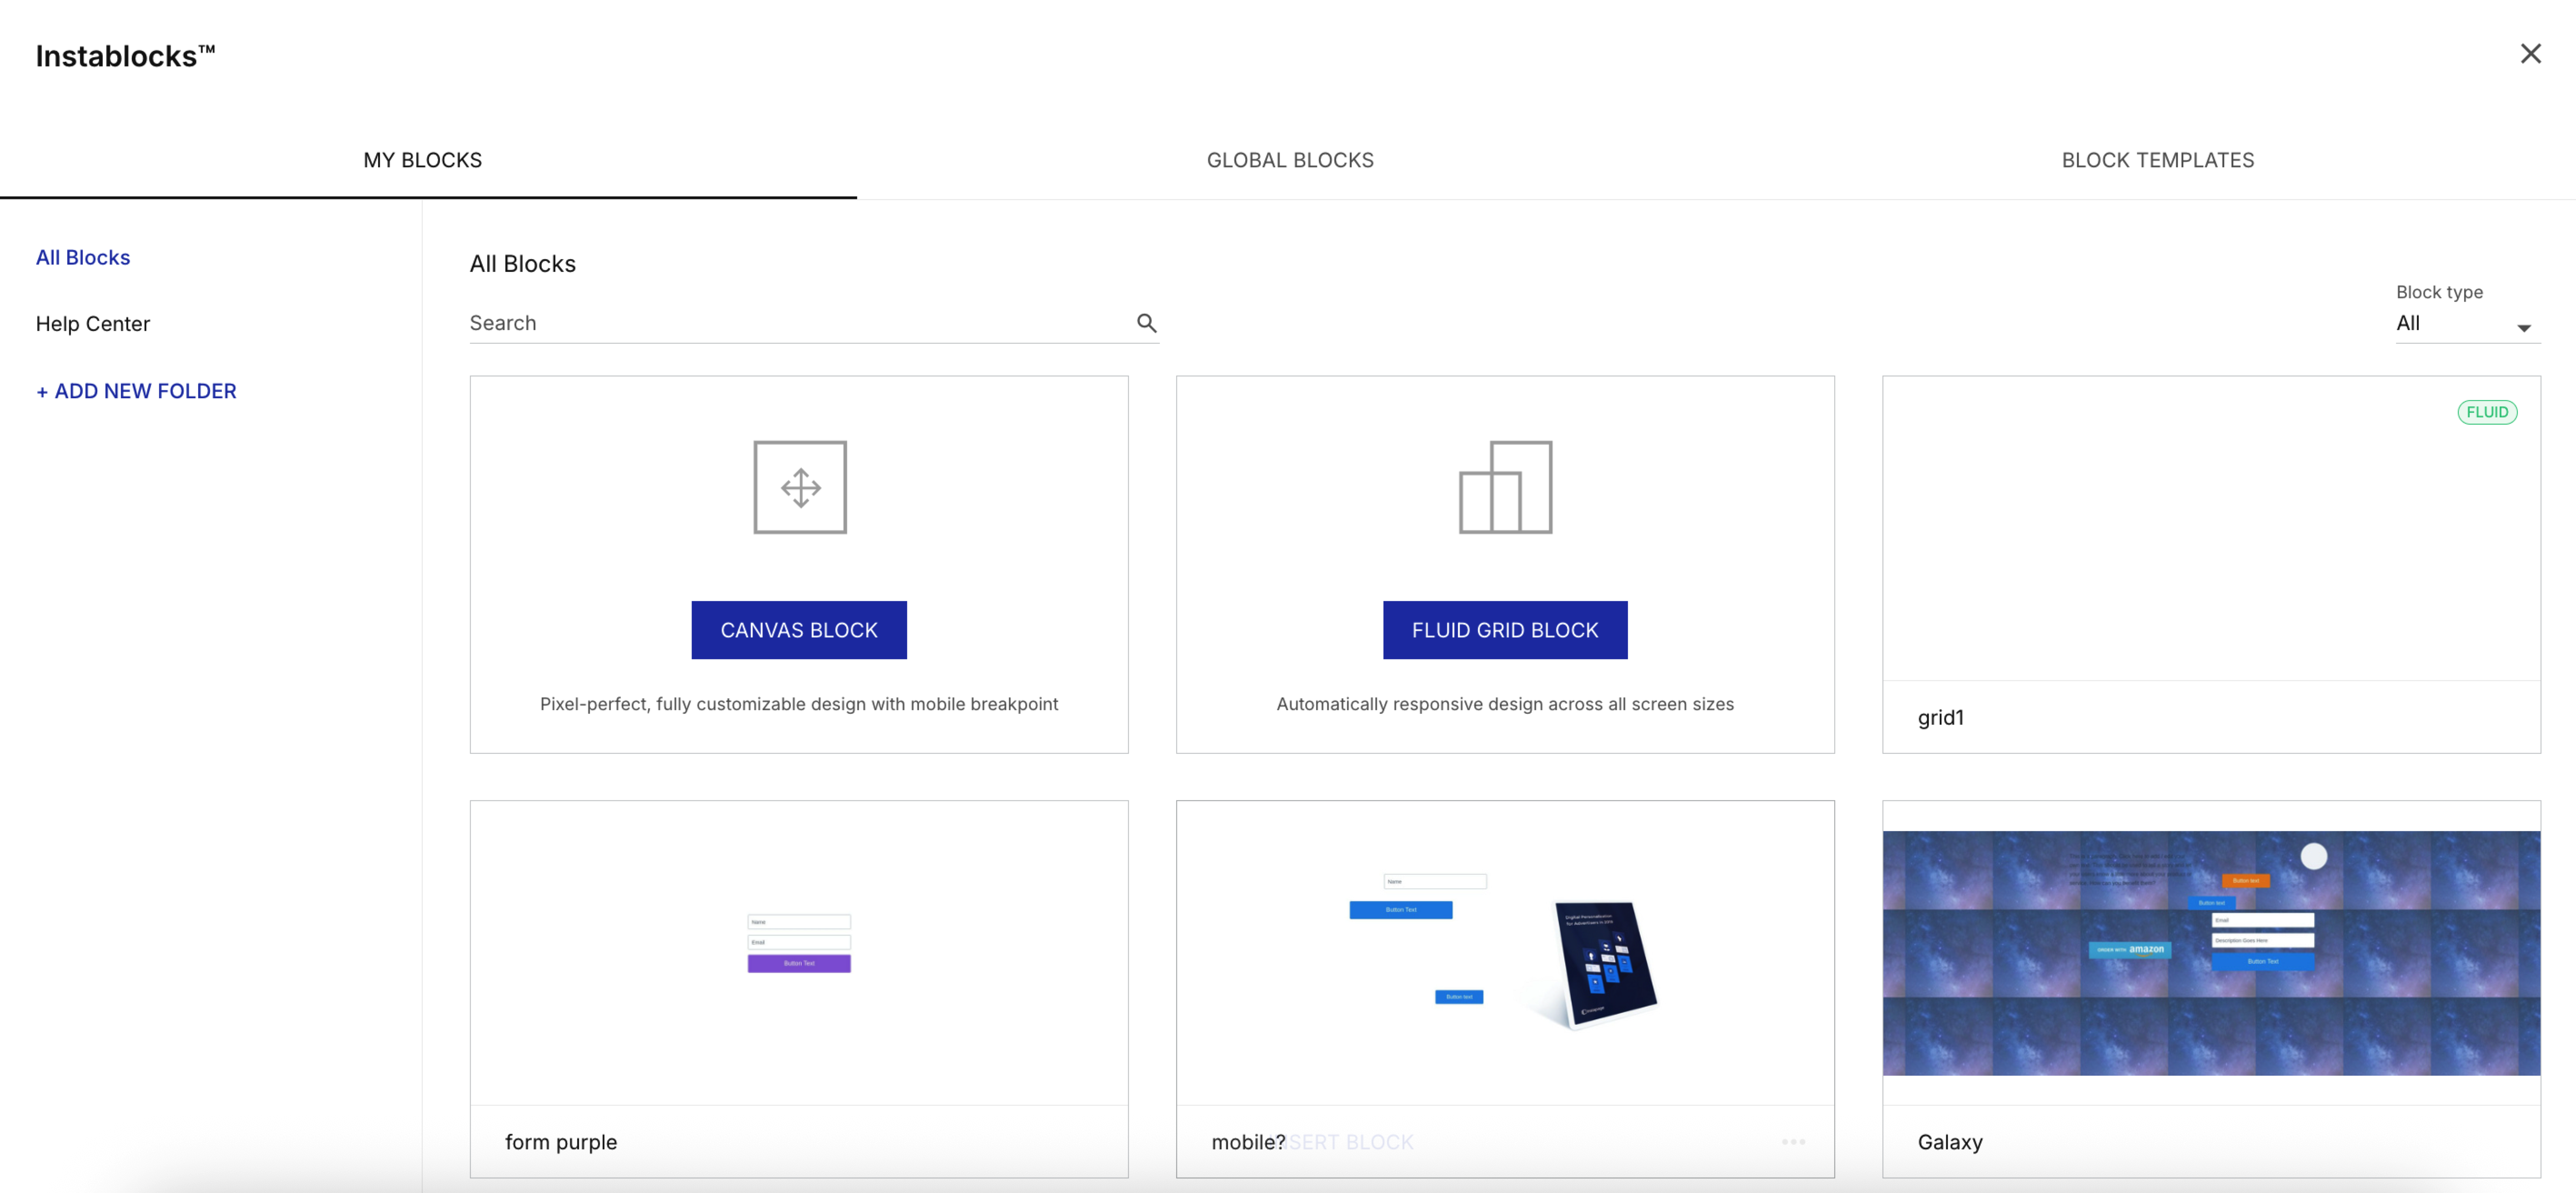Viewport: 2576px width, 1193px height.
Task: Click the search magnifier icon
Action: tap(1146, 323)
